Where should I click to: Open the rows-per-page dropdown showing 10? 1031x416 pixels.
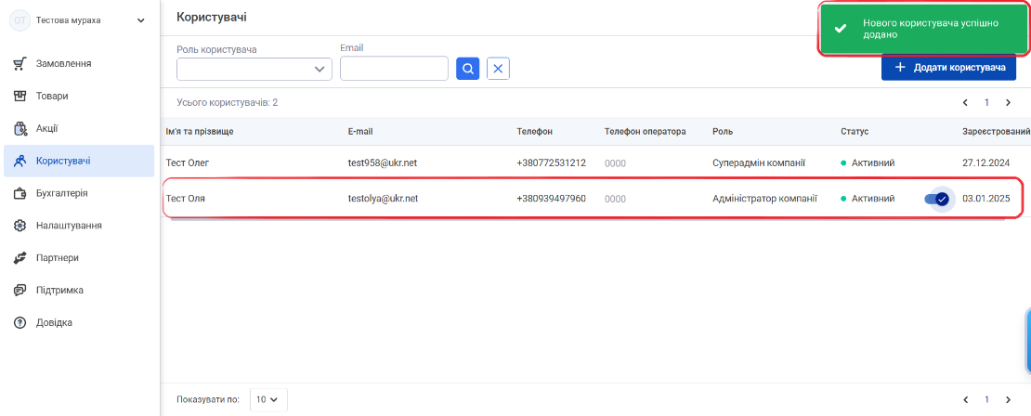click(x=268, y=399)
